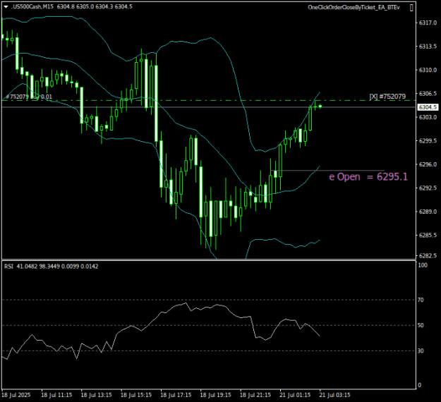Click the RSI indicator values label
The height and width of the screenshot is (402, 441).
[x=52, y=266]
